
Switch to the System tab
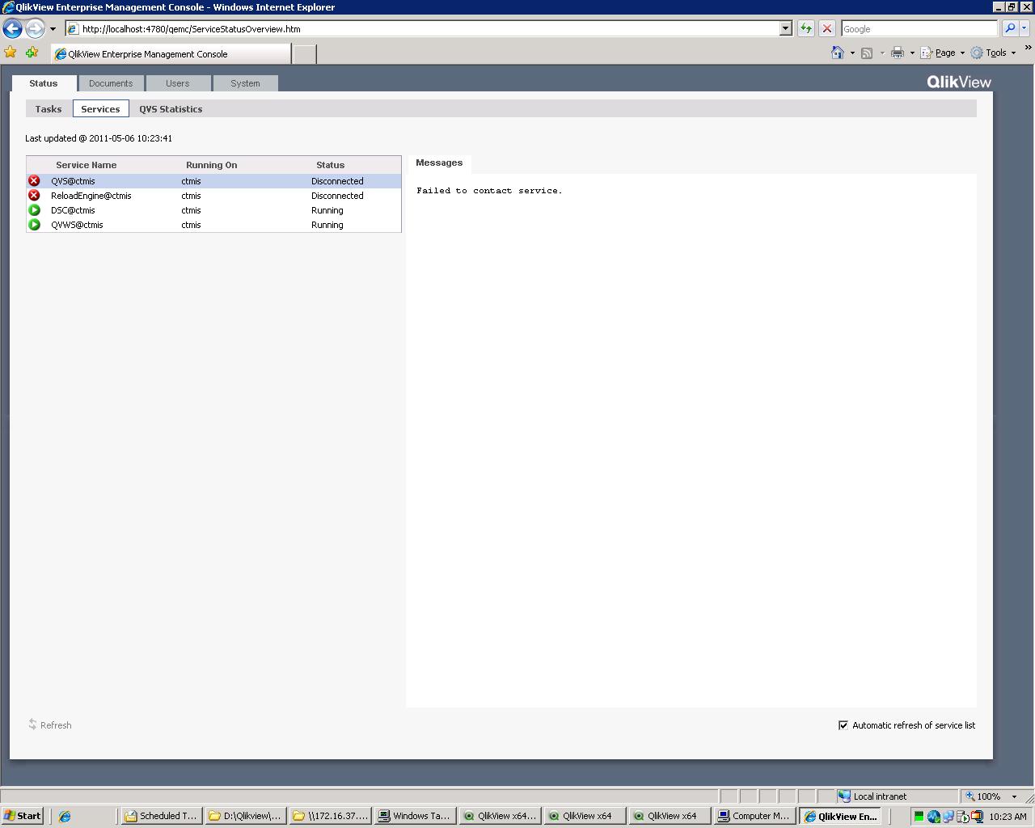point(245,83)
